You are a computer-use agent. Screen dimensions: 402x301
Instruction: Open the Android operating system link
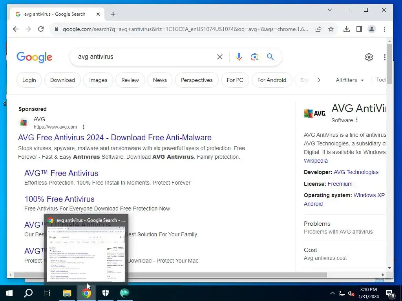click(x=313, y=204)
